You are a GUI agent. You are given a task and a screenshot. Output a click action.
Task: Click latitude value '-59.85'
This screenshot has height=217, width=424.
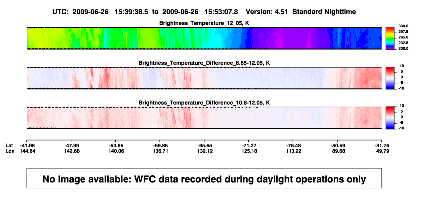pos(160,145)
